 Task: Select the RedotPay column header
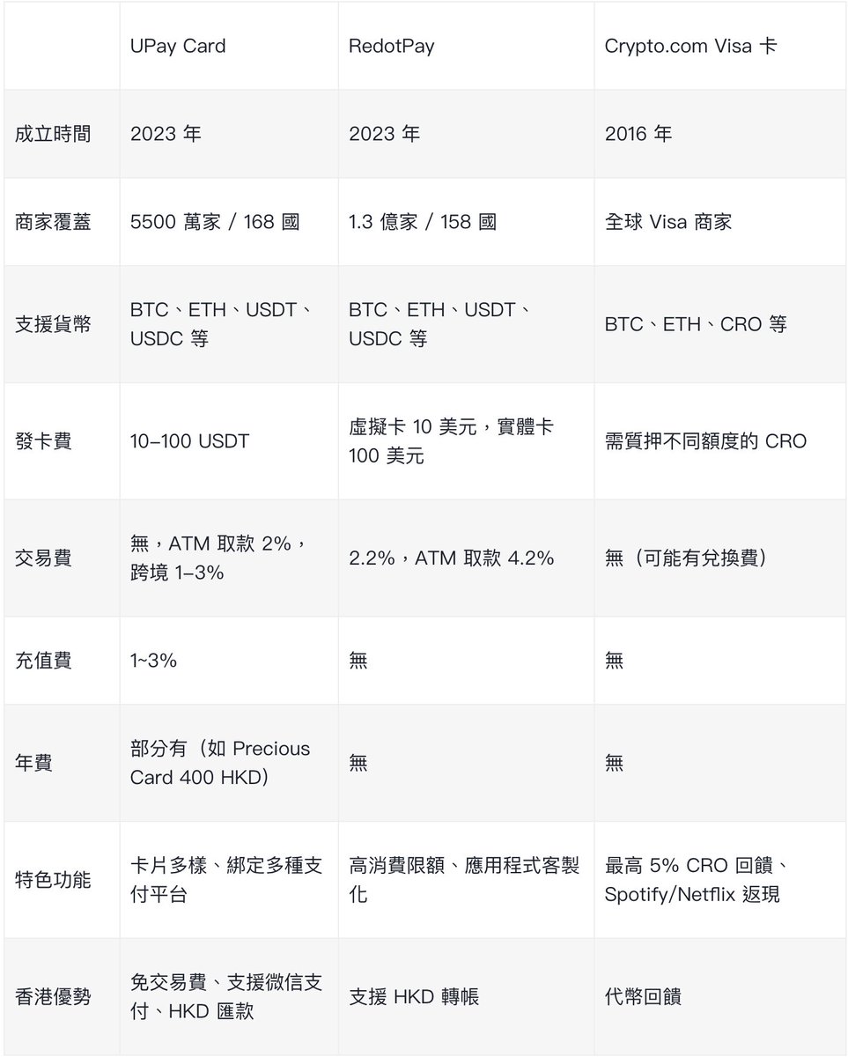point(391,46)
